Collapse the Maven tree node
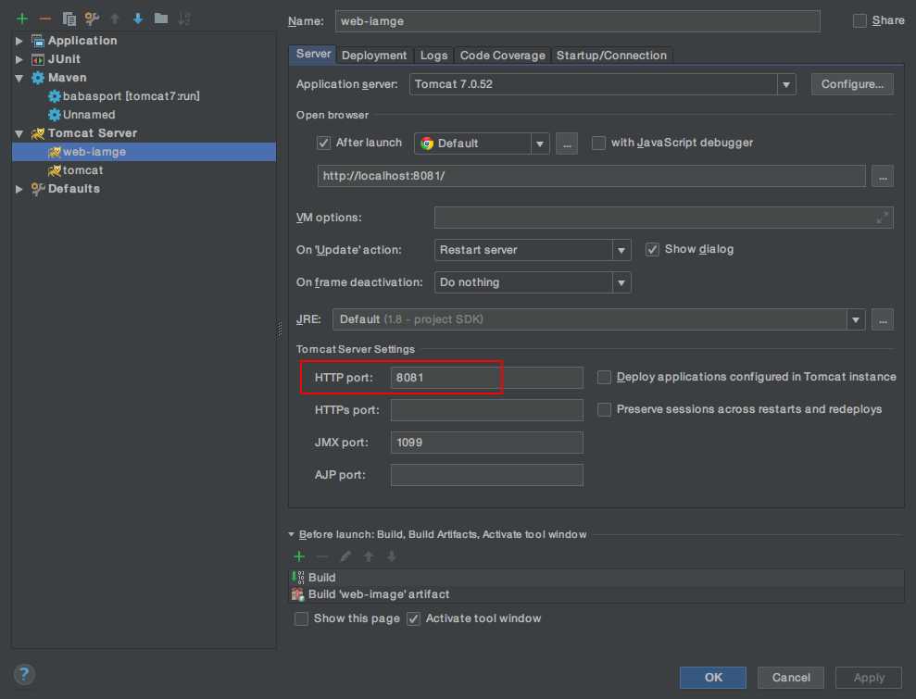Viewport: 916px width, 699px height. pos(19,79)
